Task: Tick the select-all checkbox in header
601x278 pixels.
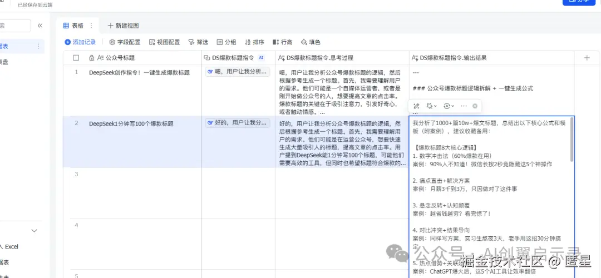Action: 76,58
